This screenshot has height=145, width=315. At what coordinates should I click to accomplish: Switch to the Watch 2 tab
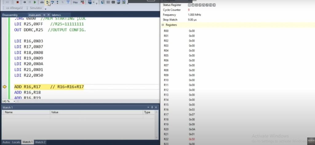[x=40, y=142]
